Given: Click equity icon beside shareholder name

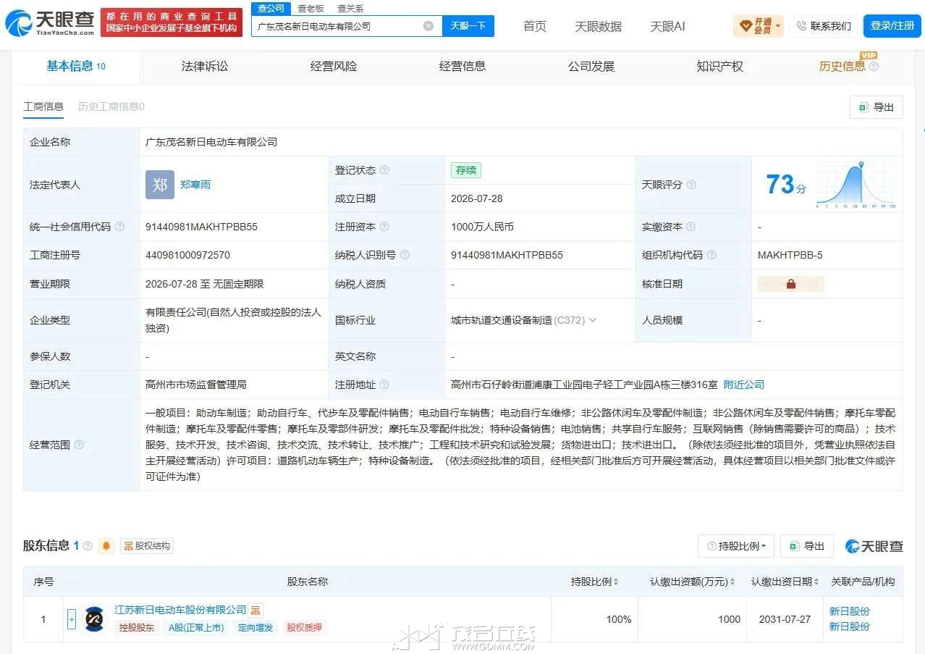Looking at the screenshot, I should coord(256,611).
